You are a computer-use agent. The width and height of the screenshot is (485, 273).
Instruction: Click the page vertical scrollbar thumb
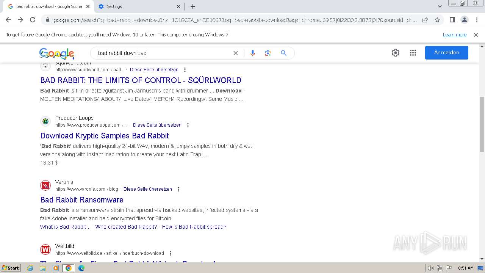[482, 124]
